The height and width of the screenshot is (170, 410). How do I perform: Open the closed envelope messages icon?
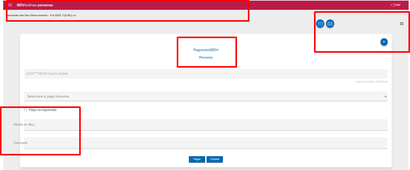pos(320,24)
